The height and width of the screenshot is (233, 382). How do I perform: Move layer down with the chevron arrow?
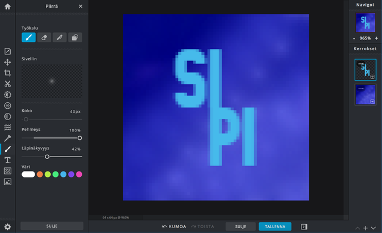373,228
